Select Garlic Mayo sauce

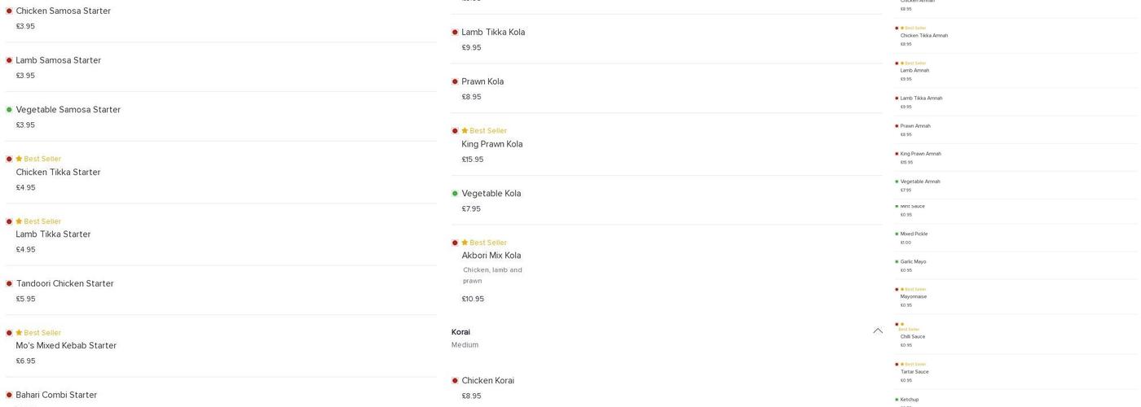[913, 262]
